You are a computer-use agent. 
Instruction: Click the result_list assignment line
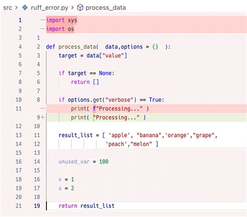[138, 135]
